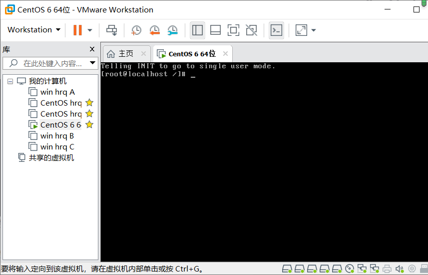Click the network adapter icon beside the printer
This screenshot has height=275, width=428.
tap(375, 269)
